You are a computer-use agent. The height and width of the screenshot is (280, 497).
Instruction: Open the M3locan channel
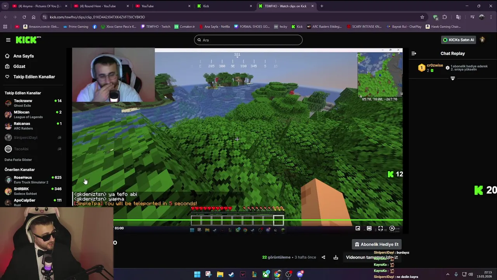point(33,114)
